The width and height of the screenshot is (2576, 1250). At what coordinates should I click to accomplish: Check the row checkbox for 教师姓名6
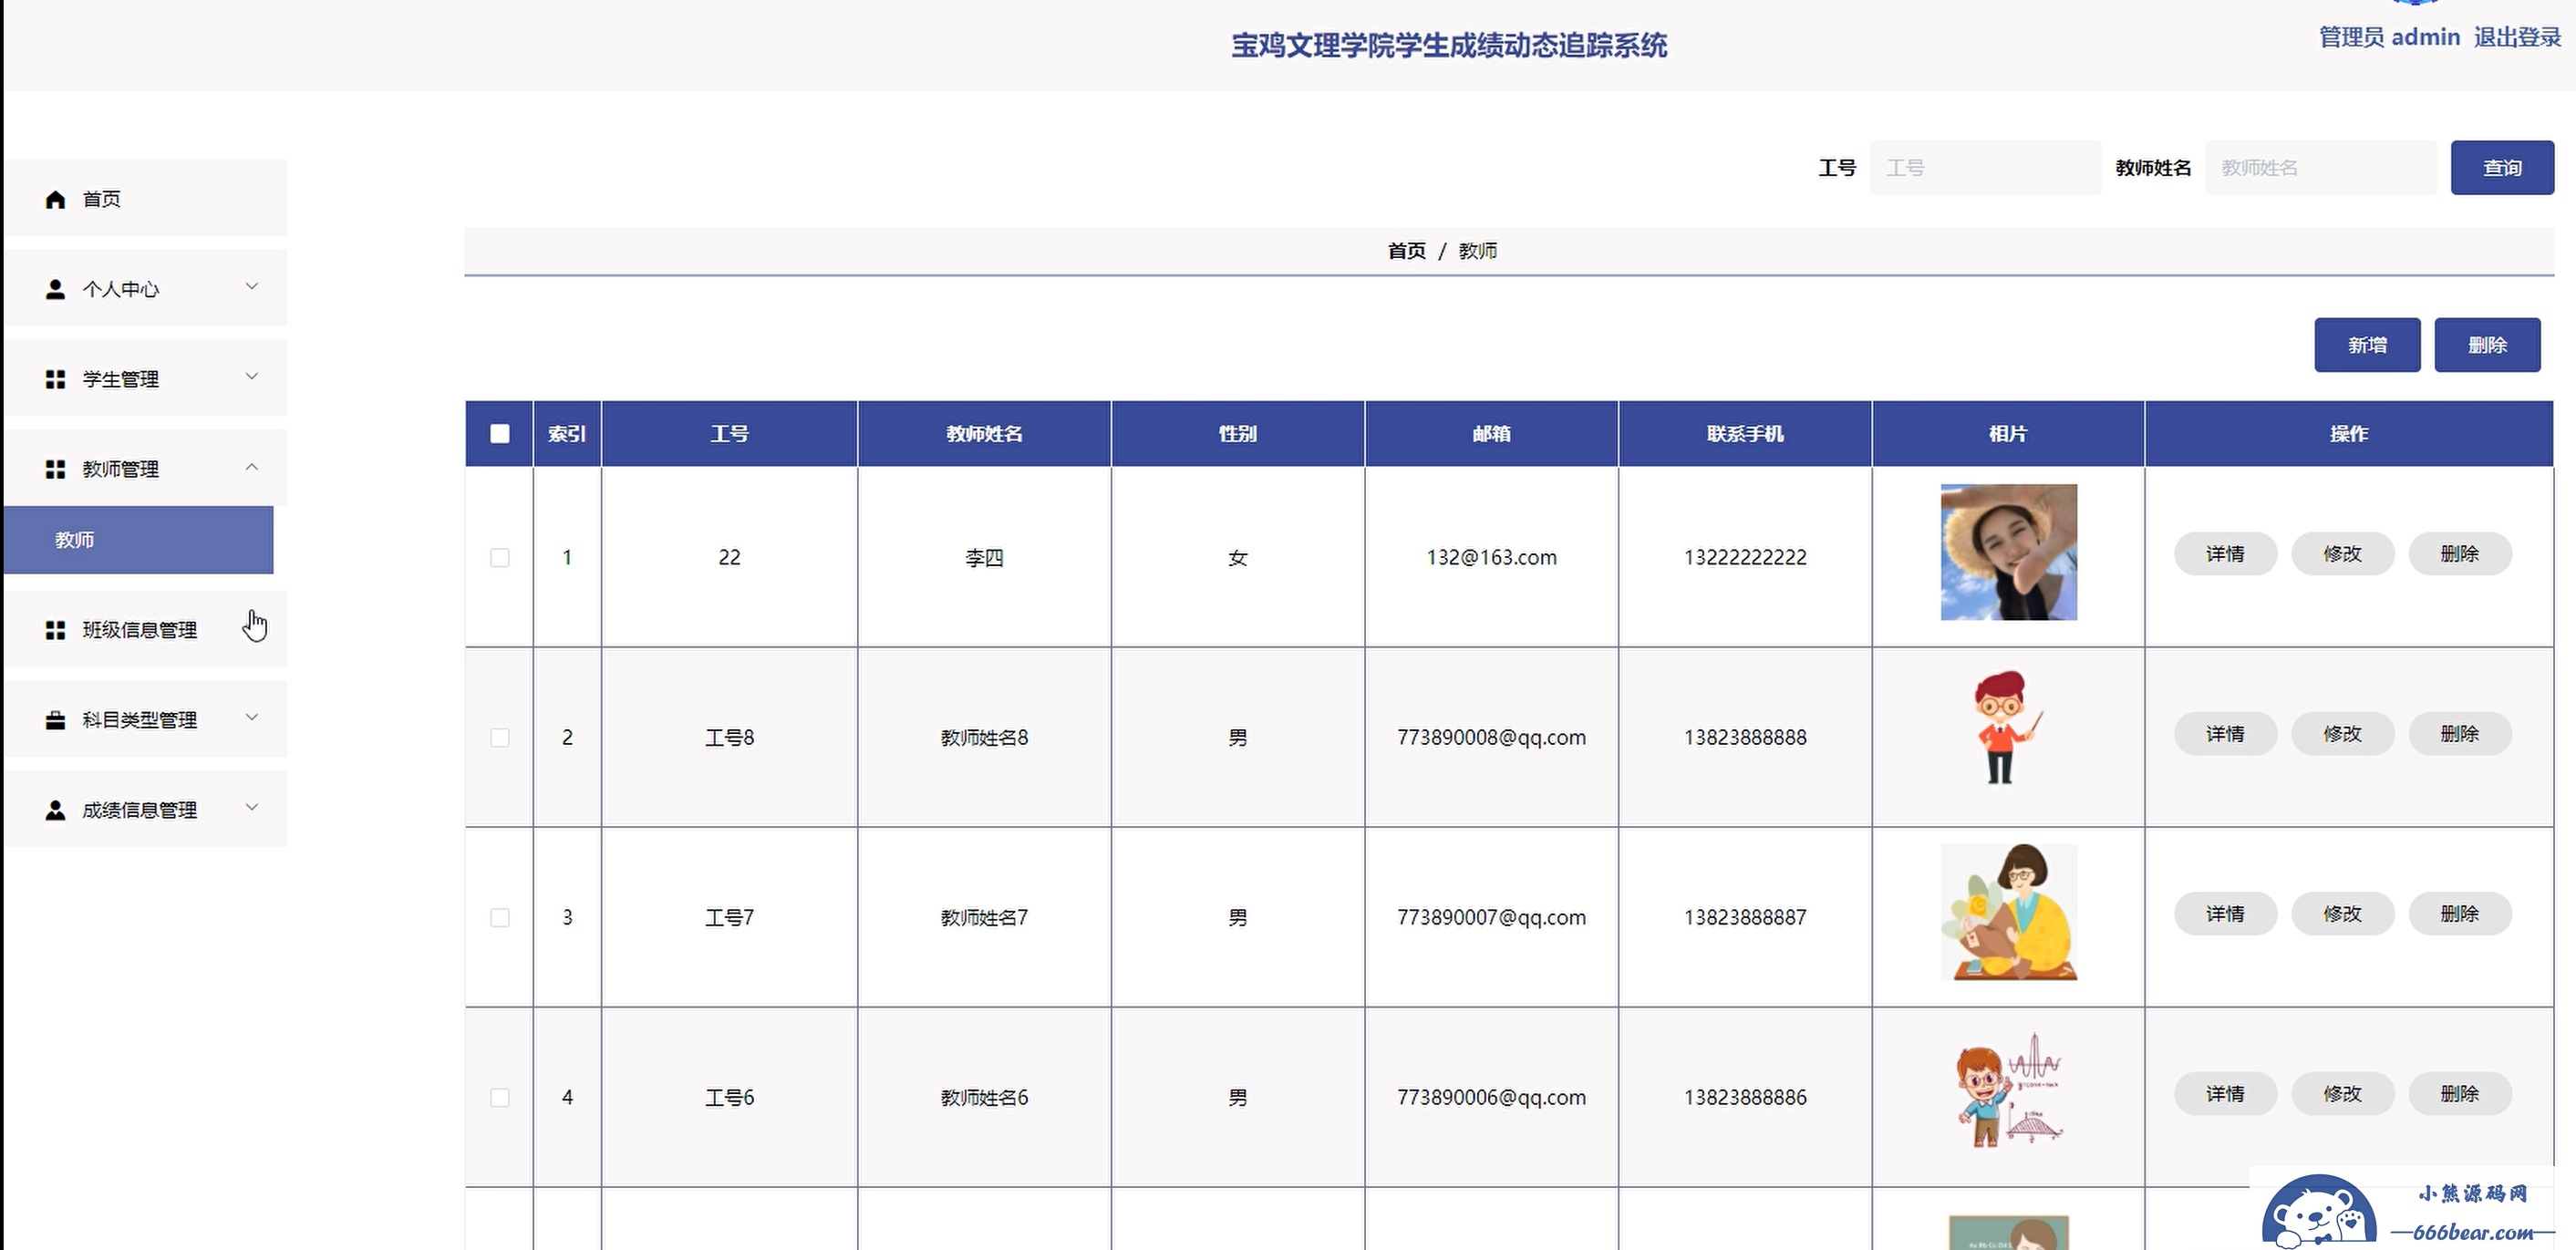500,1097
